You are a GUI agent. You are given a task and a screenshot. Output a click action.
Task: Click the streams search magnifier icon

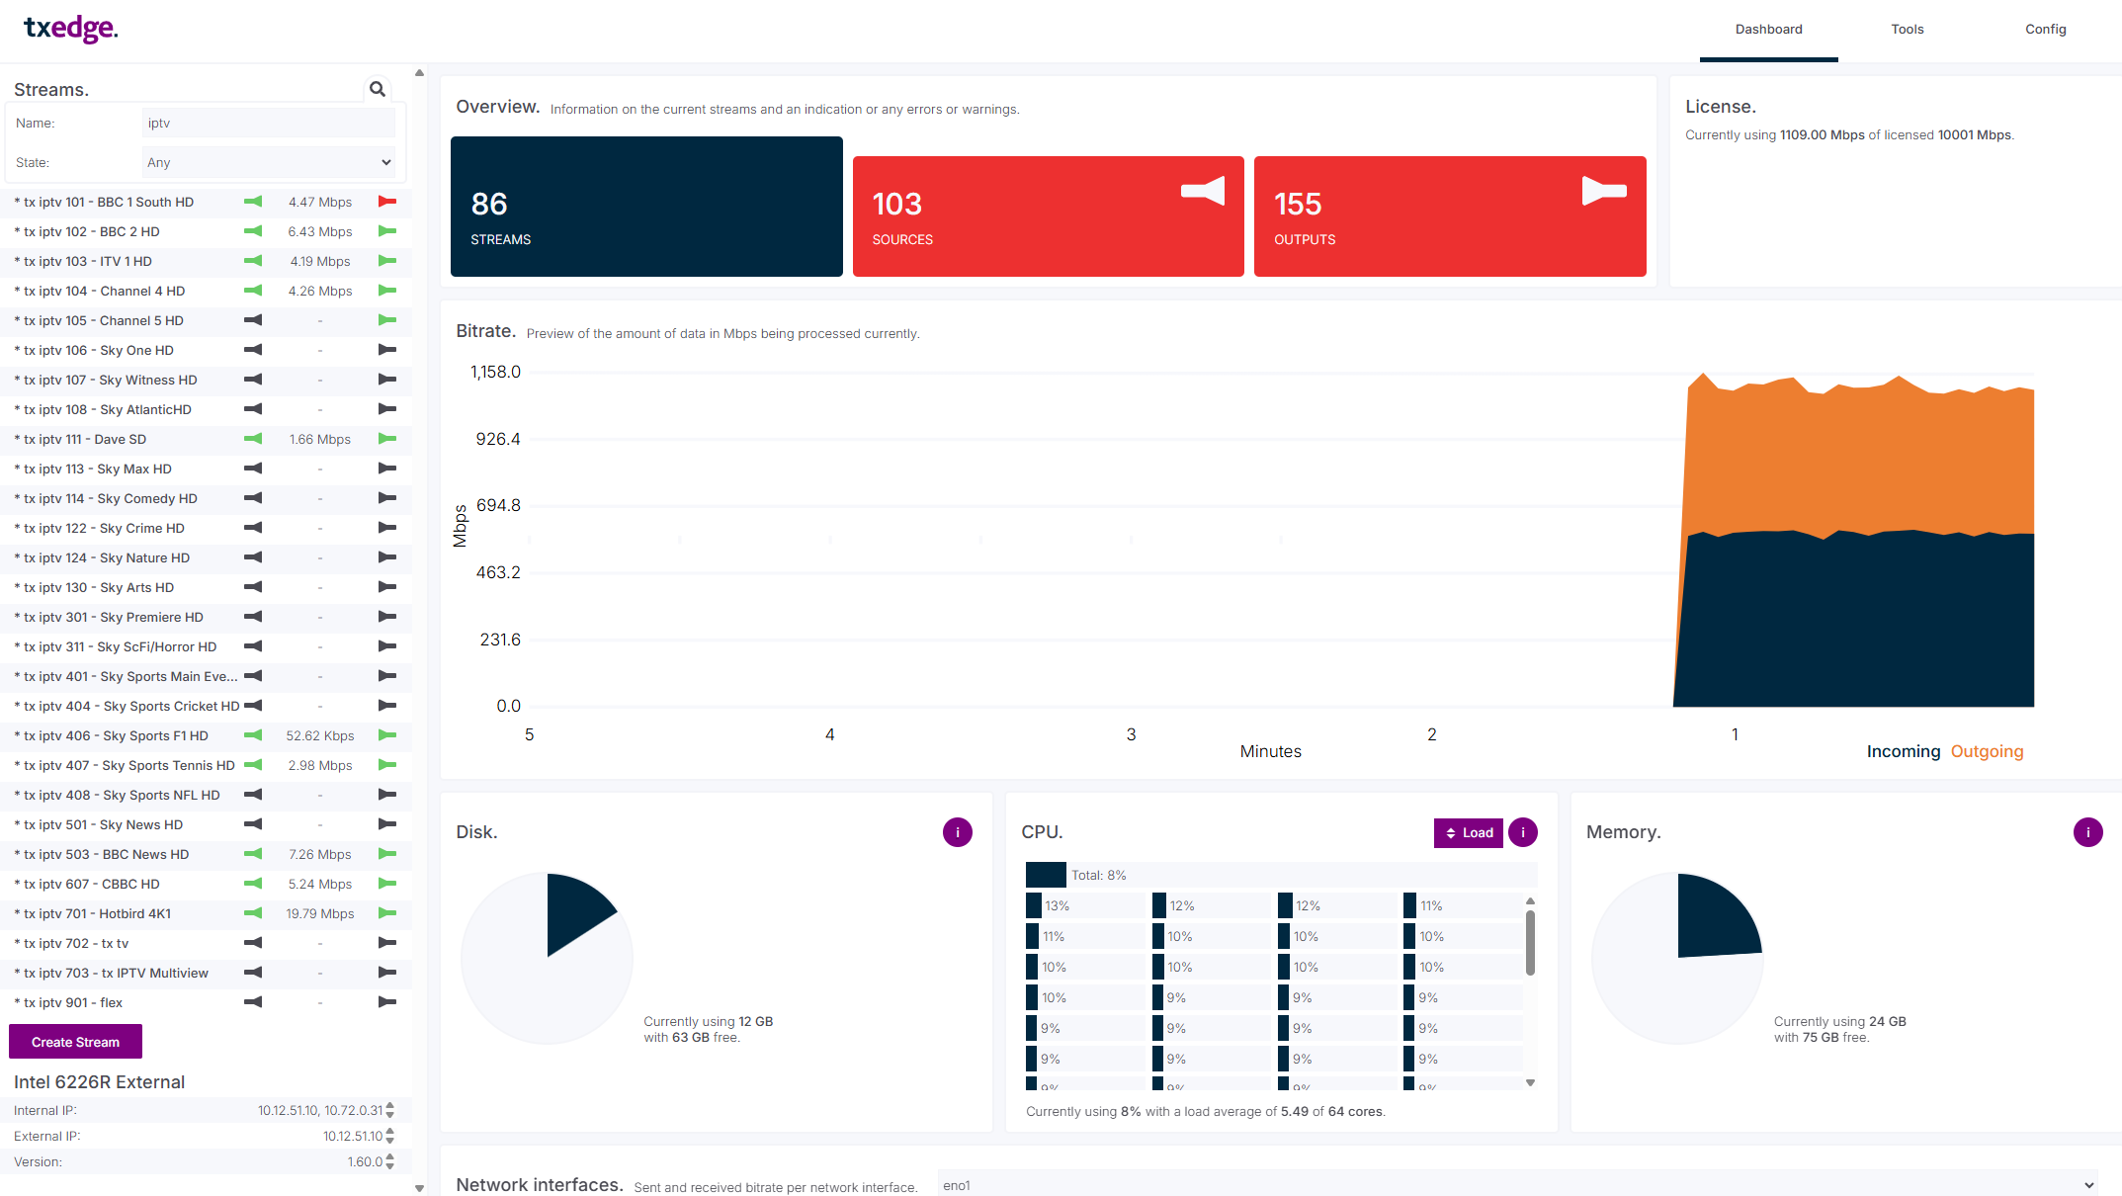click(377, 89)
